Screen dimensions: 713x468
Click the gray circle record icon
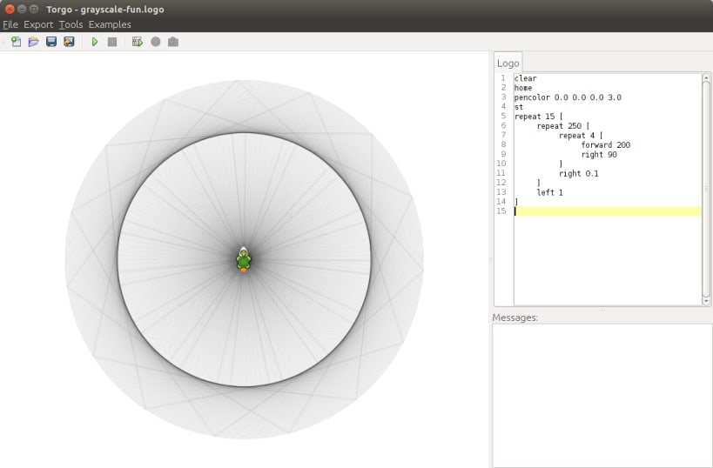click(156, 42)
